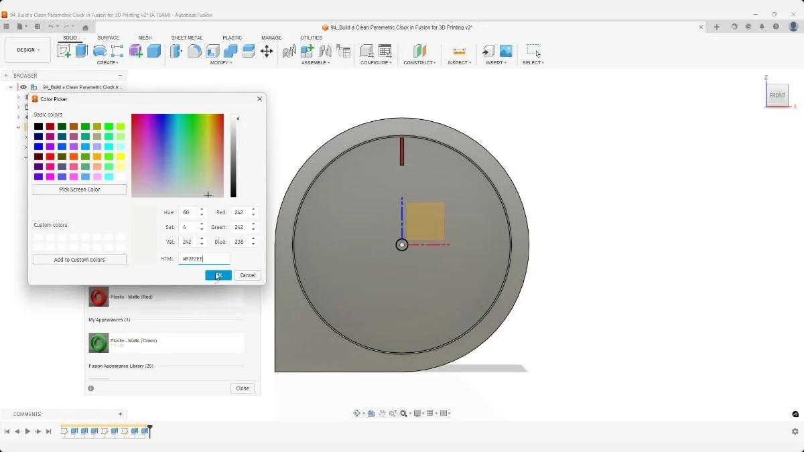This screenshot has width=804, height=452.
Task: Switch to the SURFACE ribbon tab
Action: [108, 37]
